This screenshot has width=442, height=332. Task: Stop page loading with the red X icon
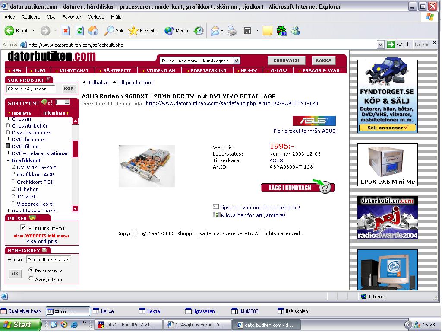[66, 31]
